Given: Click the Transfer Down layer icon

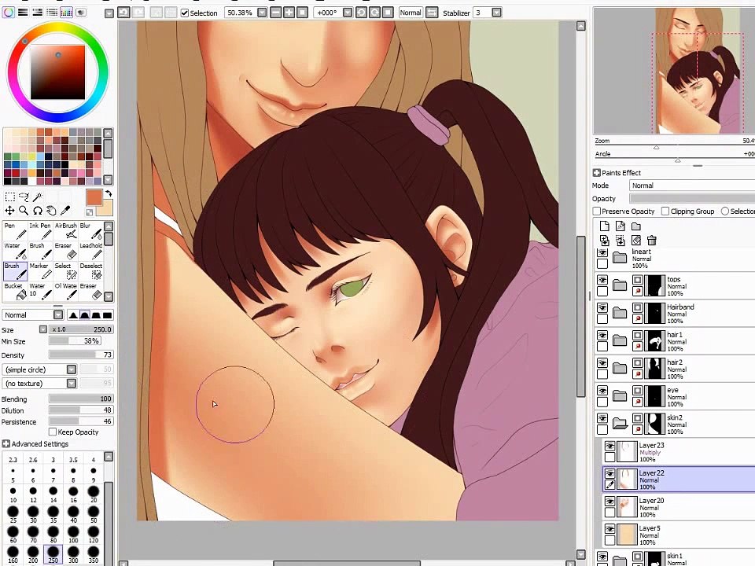Looking at the screenshot, I should tap(605, 240).
